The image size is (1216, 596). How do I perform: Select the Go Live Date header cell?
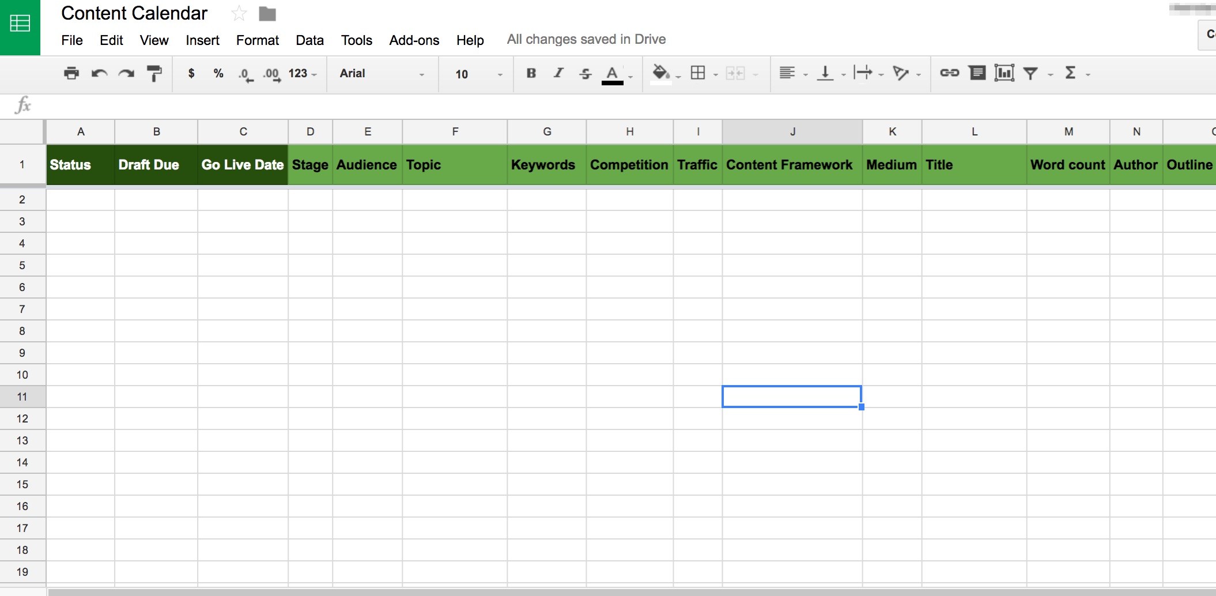tap(243, 165)
